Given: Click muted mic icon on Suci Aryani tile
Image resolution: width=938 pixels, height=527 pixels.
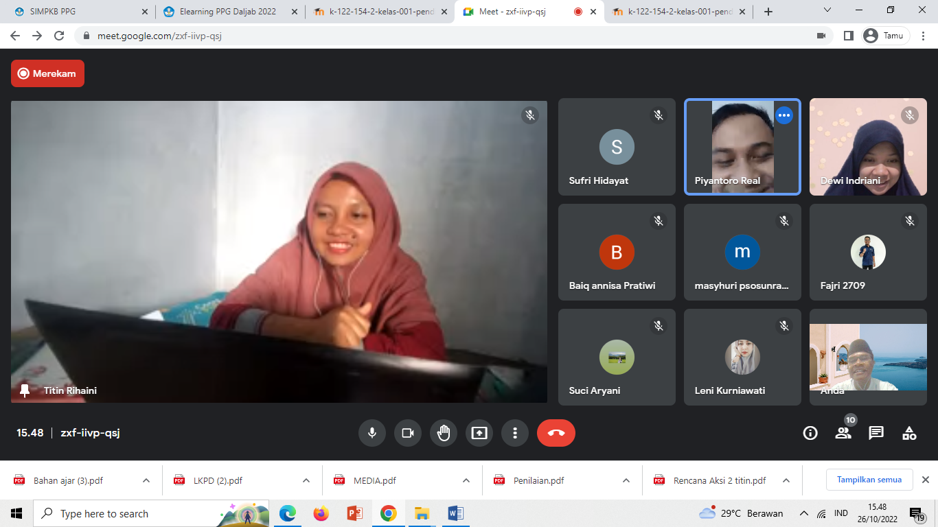Looking at the screenshot, I should (659, 325).
